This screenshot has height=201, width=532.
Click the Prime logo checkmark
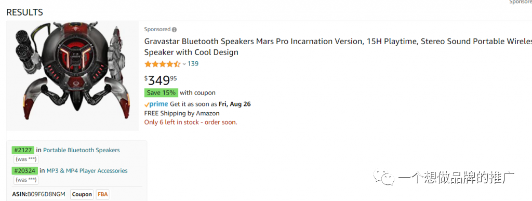(x=147, y=104)
